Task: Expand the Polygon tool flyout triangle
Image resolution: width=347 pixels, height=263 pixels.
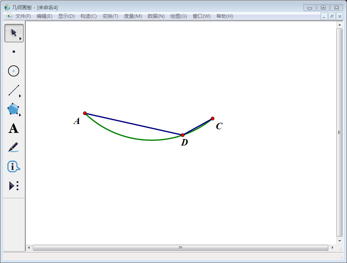Action: coord(20,115)
